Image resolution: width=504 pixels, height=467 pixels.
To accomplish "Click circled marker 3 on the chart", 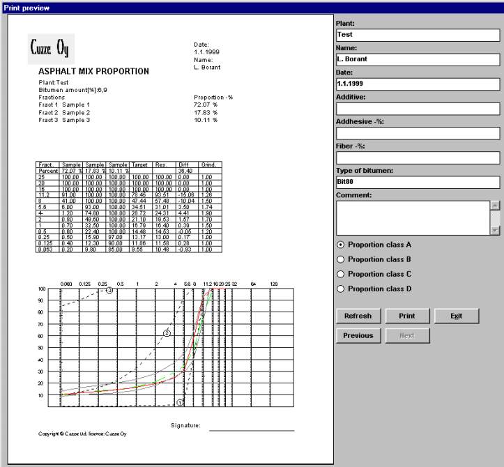I will (109, 290).
